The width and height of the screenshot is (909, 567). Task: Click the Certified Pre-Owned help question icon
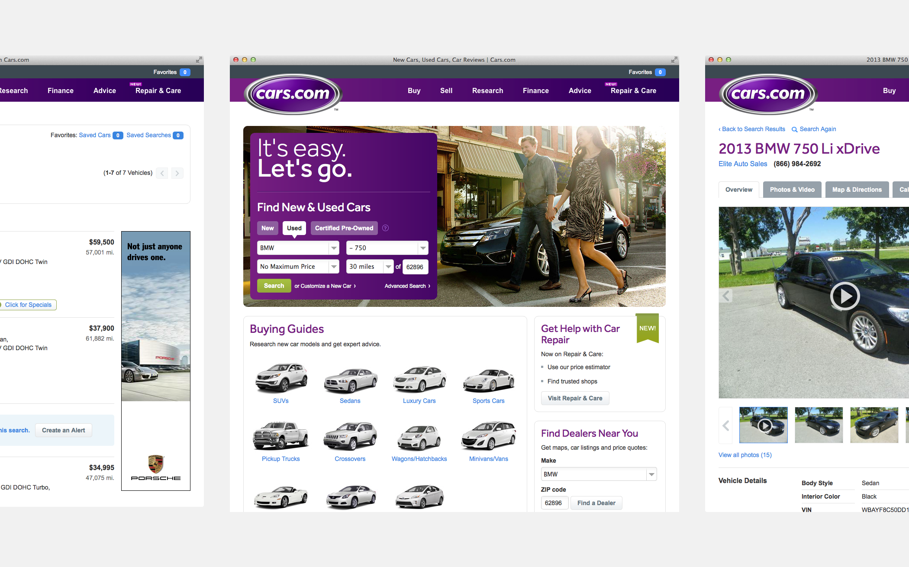tap(385, 228)
